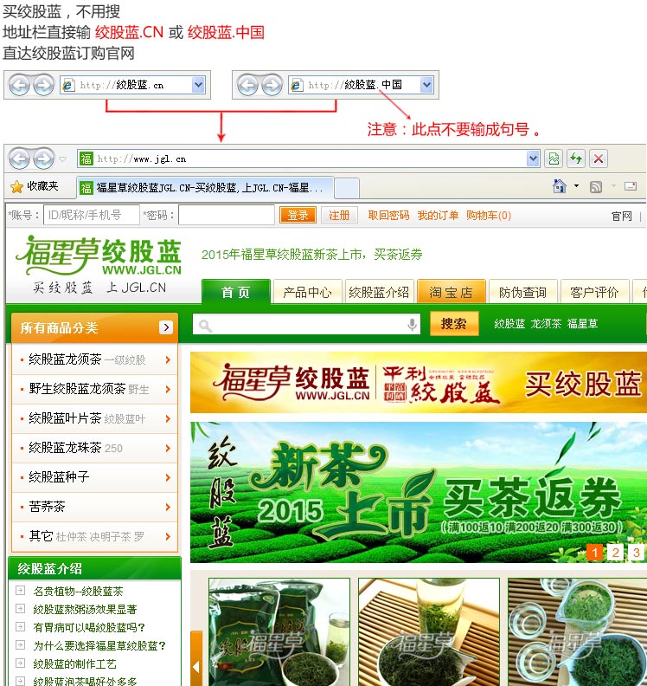Click the orange 搜索 button

[x=454, y=324]
